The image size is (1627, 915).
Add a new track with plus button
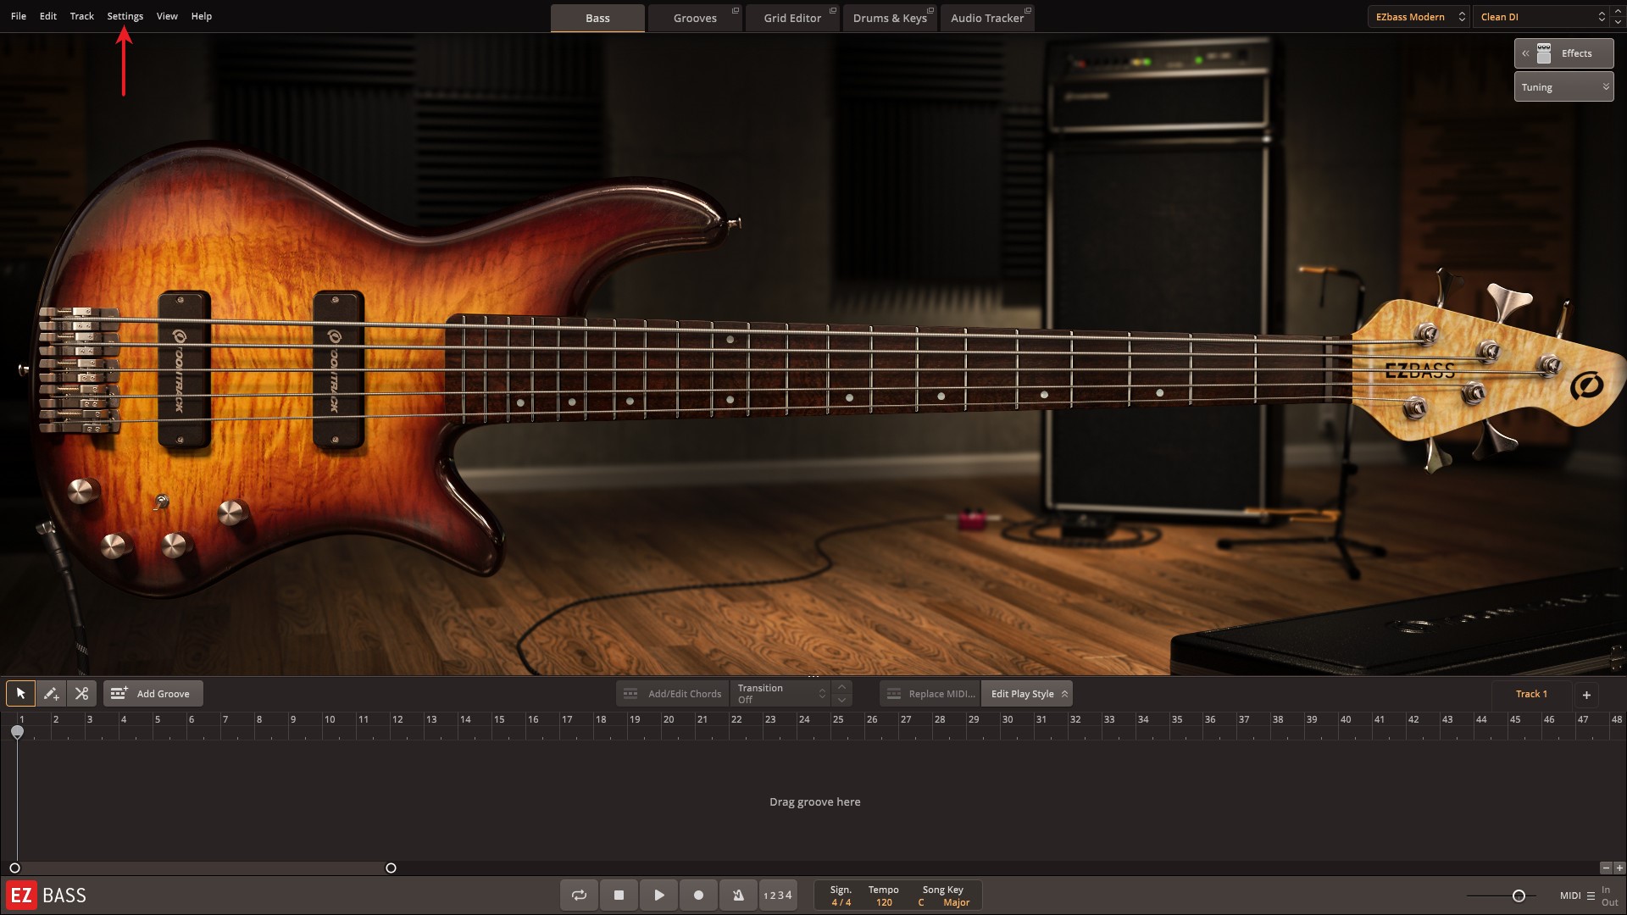[x=1586, y=695]
